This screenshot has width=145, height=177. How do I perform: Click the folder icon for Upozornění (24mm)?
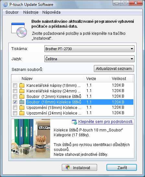click(22, 113)
